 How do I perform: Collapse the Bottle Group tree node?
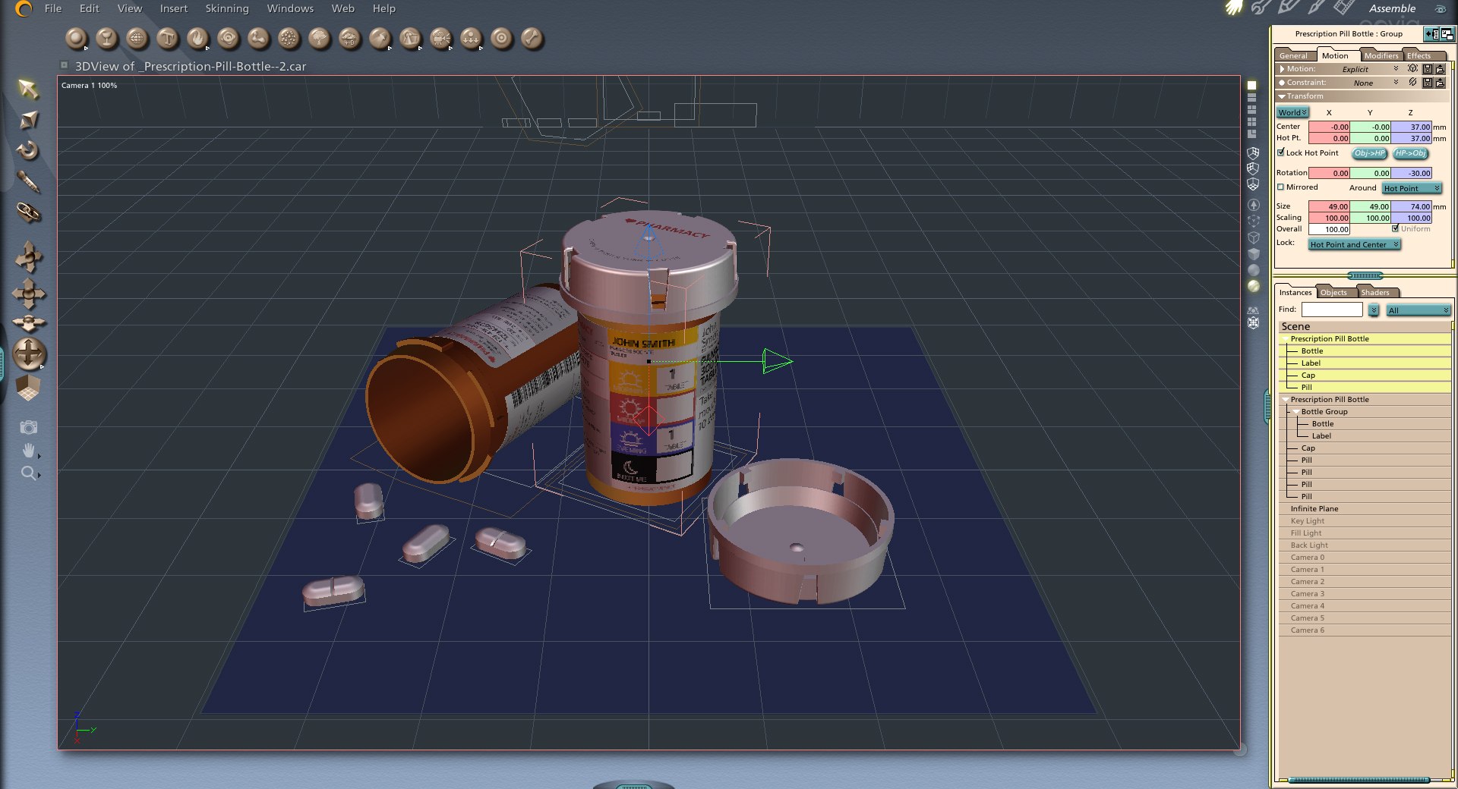[x=1295, y=412]
